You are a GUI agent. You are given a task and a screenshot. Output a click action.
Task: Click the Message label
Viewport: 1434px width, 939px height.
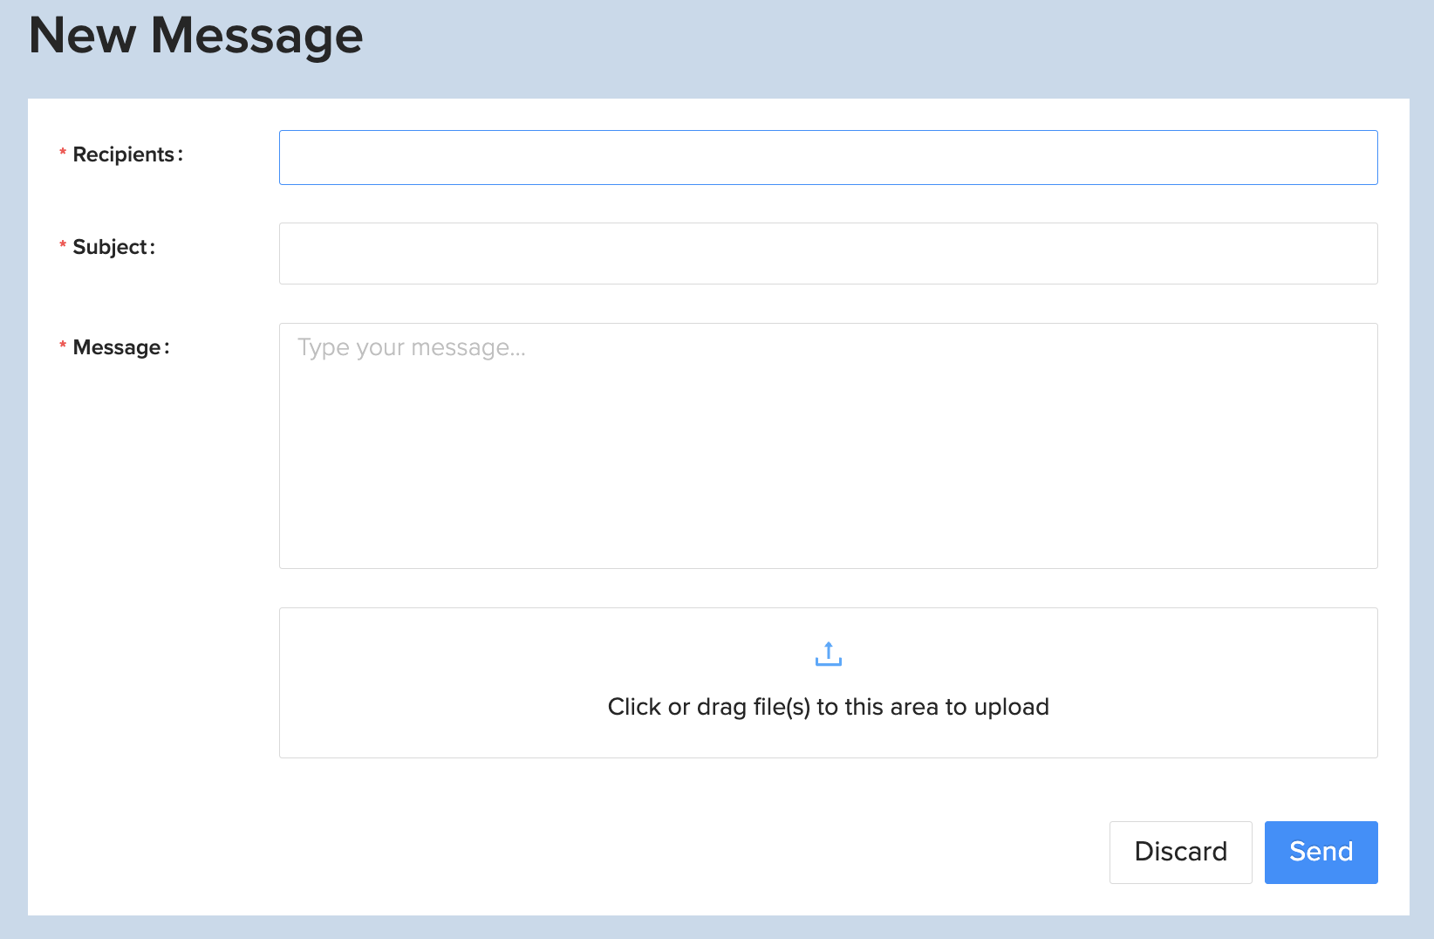[120, 347]
